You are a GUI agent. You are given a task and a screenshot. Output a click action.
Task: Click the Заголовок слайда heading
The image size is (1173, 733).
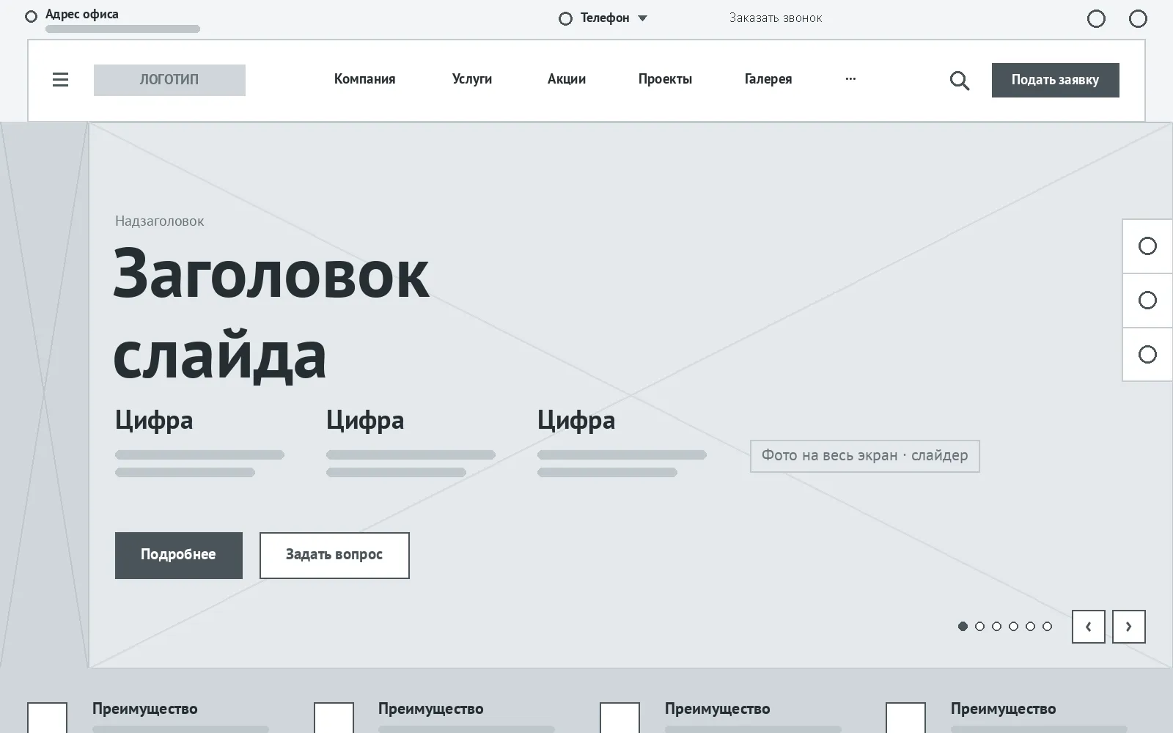tap(271, 314)
